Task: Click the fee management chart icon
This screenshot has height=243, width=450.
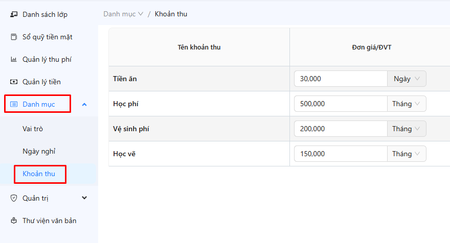Action: tap(14, 59)
